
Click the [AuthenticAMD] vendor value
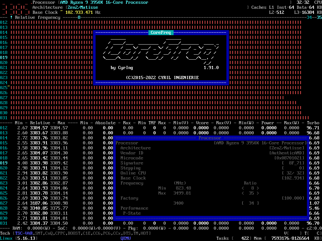[287, 153]
